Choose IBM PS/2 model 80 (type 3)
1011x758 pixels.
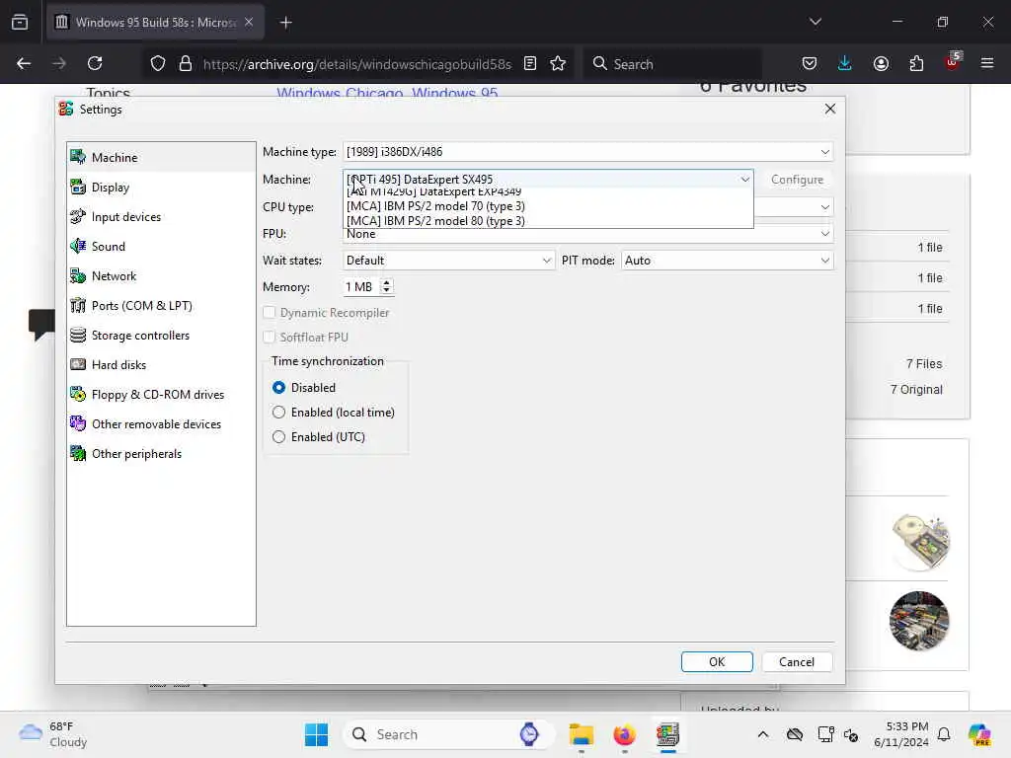(548, 220)
